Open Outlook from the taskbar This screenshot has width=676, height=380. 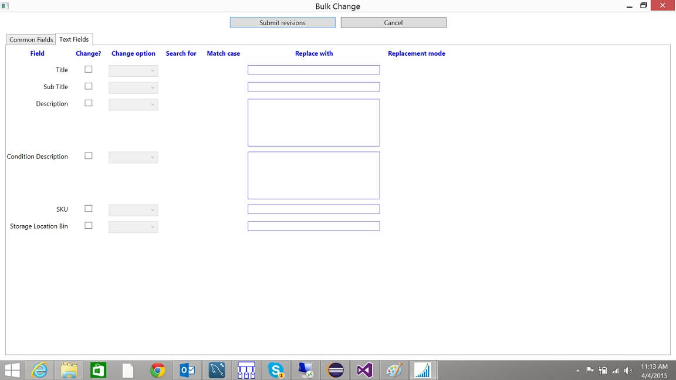(x=187, y=370)
